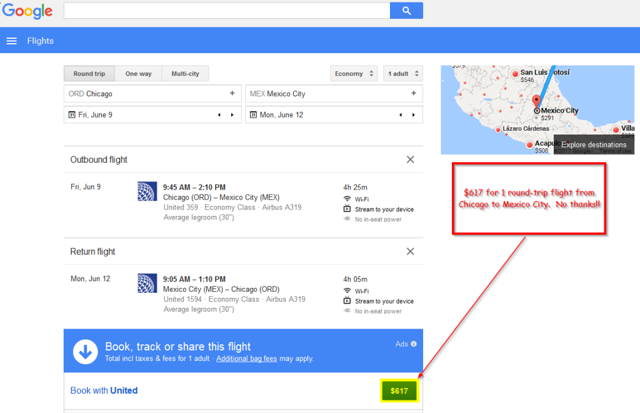The width and height of the screenshot is (640, 413).
Task: Click the Ads info icon
Action: pos(414,344)
